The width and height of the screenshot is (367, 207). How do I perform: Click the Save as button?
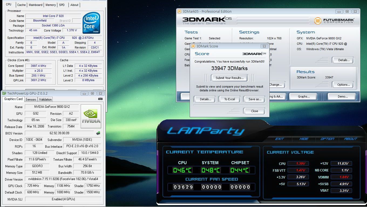point(255,99)
